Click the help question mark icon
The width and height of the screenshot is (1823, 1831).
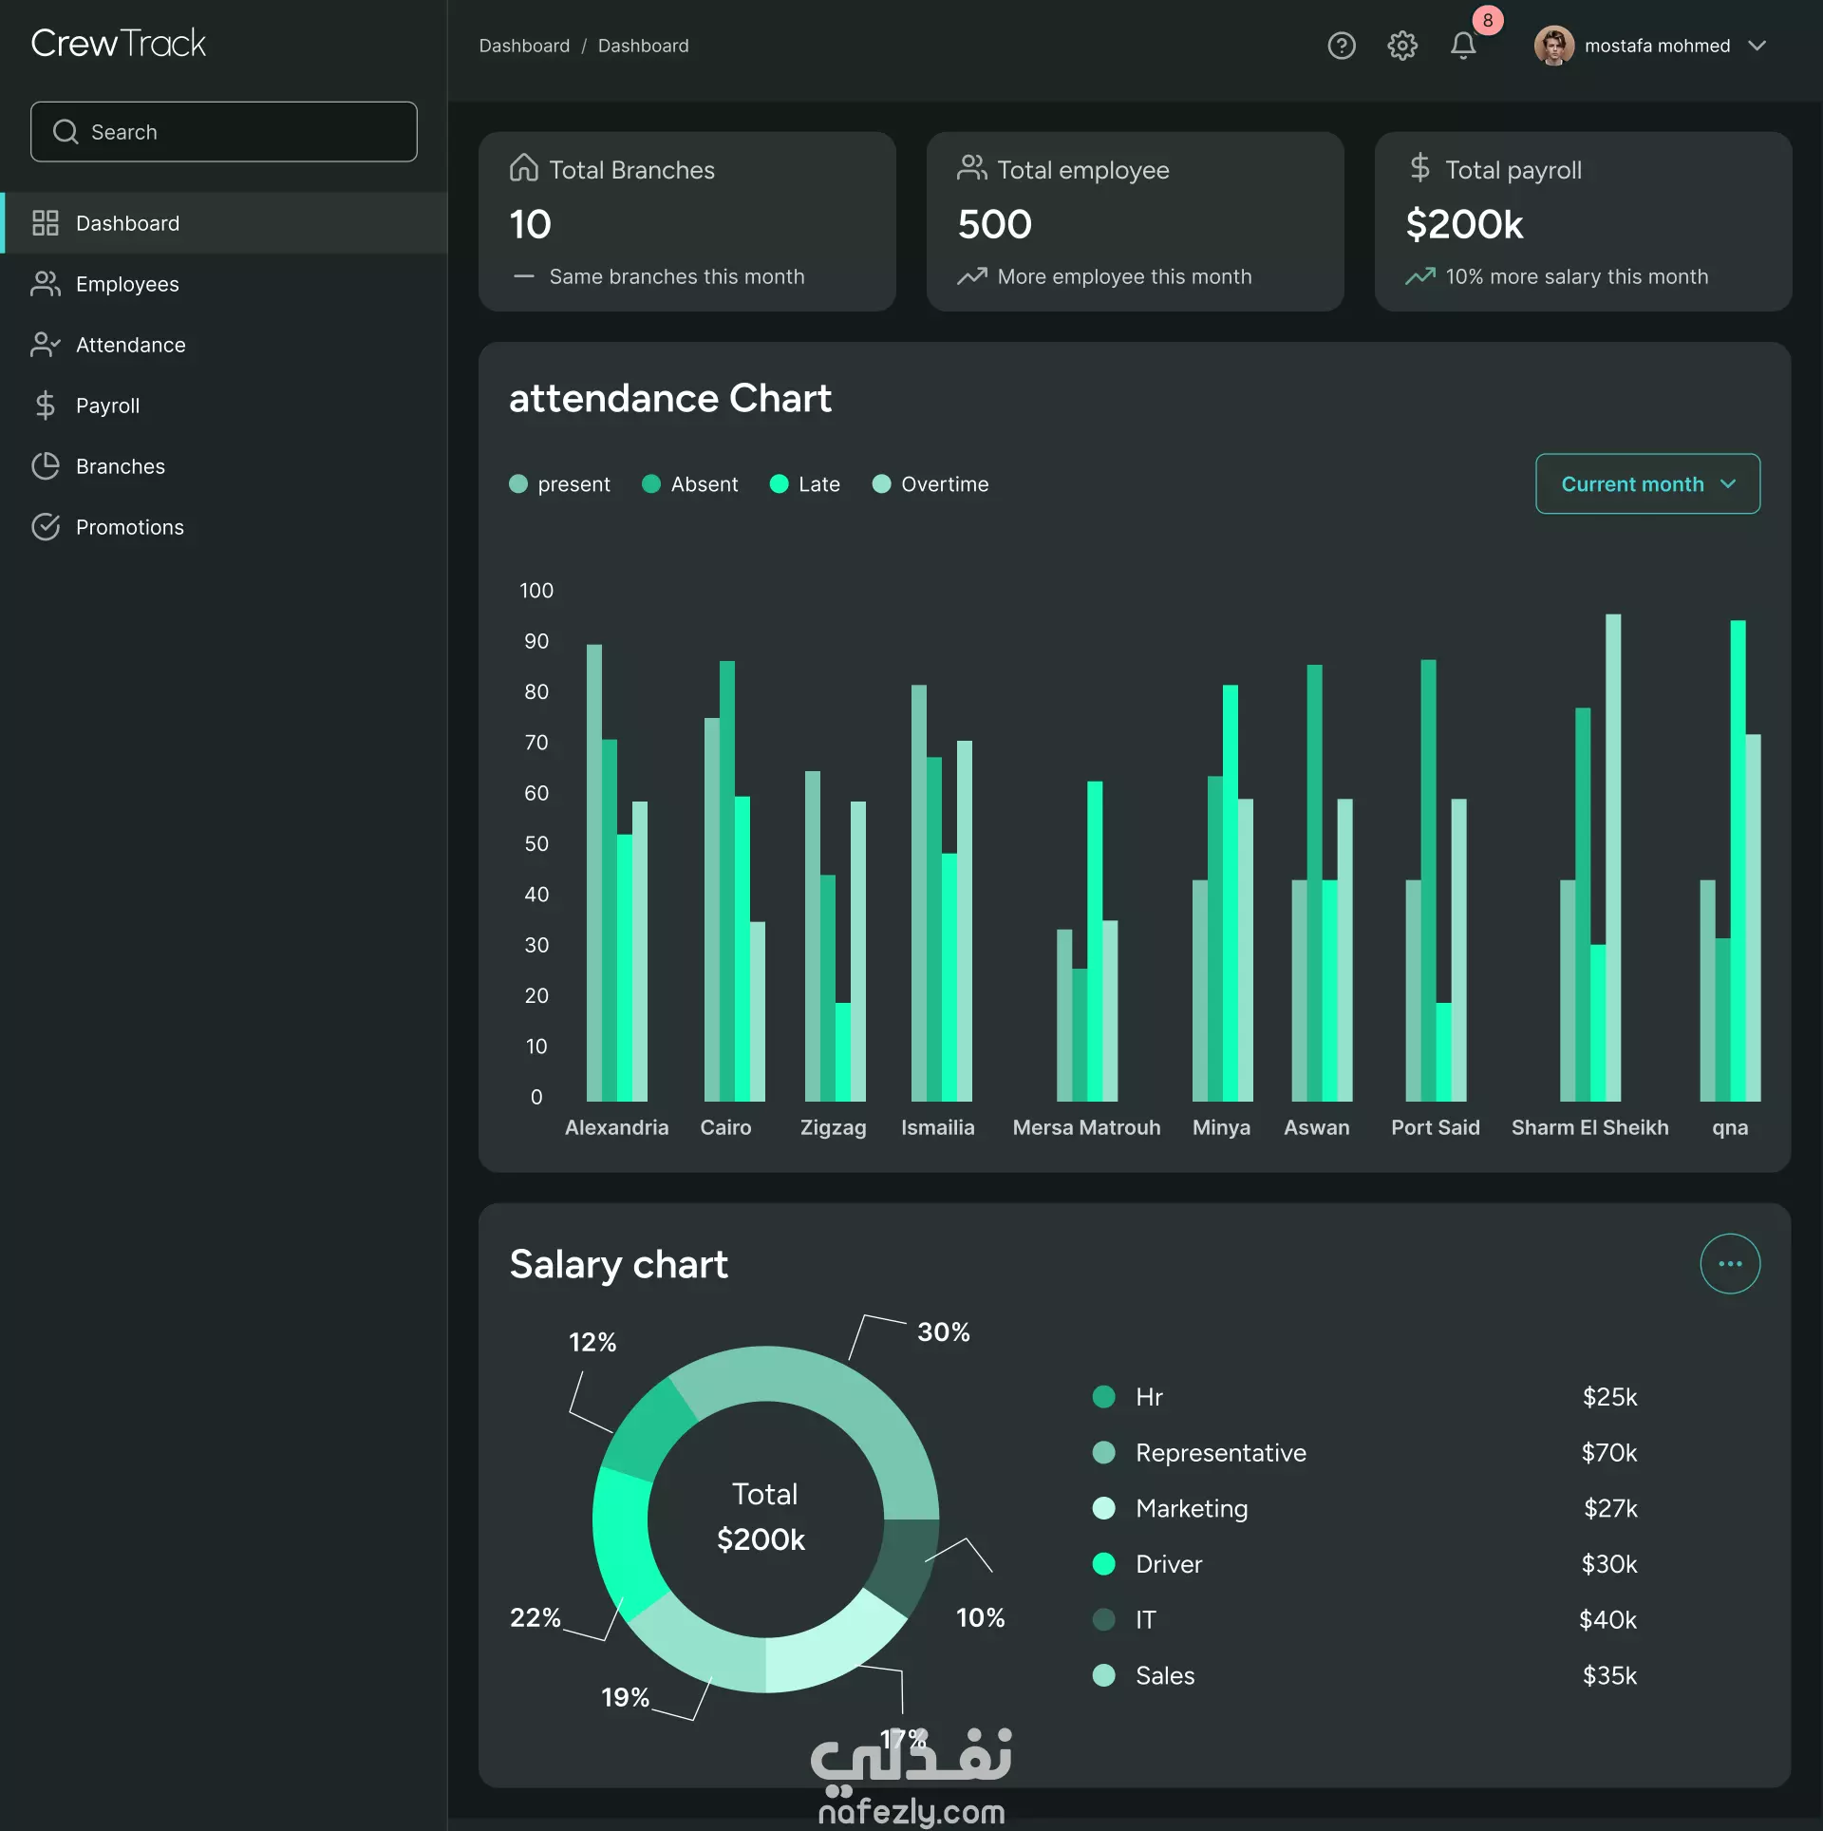1341,46
